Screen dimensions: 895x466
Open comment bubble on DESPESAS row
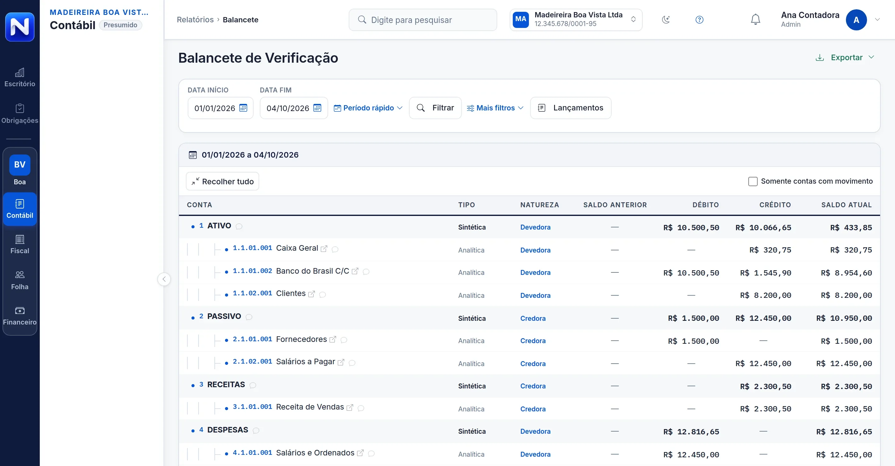256,431
